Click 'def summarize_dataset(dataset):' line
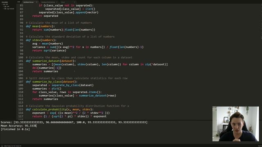The height and width of the screenshot is (147, 262). click(51, 61)
